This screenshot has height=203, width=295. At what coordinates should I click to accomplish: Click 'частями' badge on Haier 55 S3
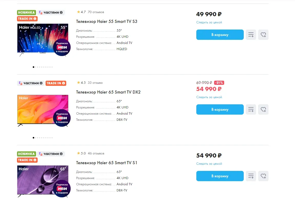tap(51, 12)
